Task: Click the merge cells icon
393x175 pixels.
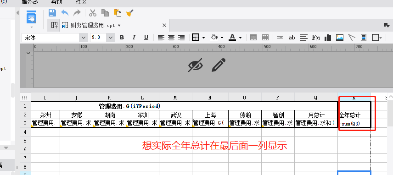Action: coord(253,38)
